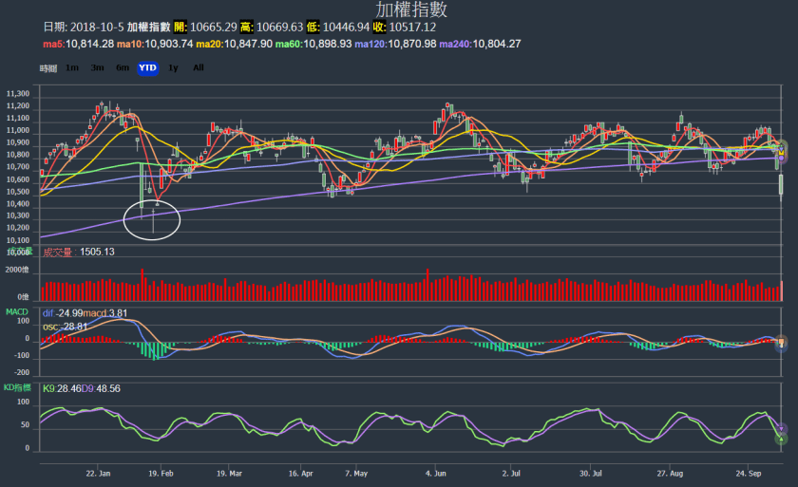Click the MACD line end marker
Screen dimensions: 798x487
[x=782, y=342]
